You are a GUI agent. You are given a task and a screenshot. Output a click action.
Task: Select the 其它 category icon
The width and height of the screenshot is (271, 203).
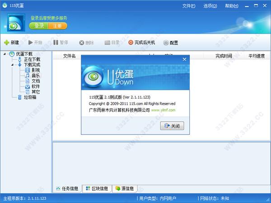coord(28,92)
